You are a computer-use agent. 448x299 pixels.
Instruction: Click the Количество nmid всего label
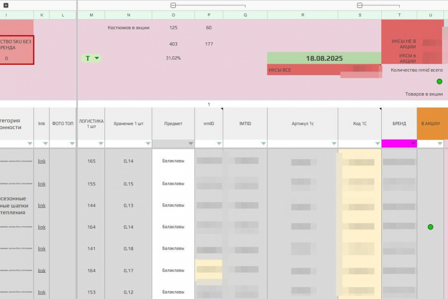(417, 70)
